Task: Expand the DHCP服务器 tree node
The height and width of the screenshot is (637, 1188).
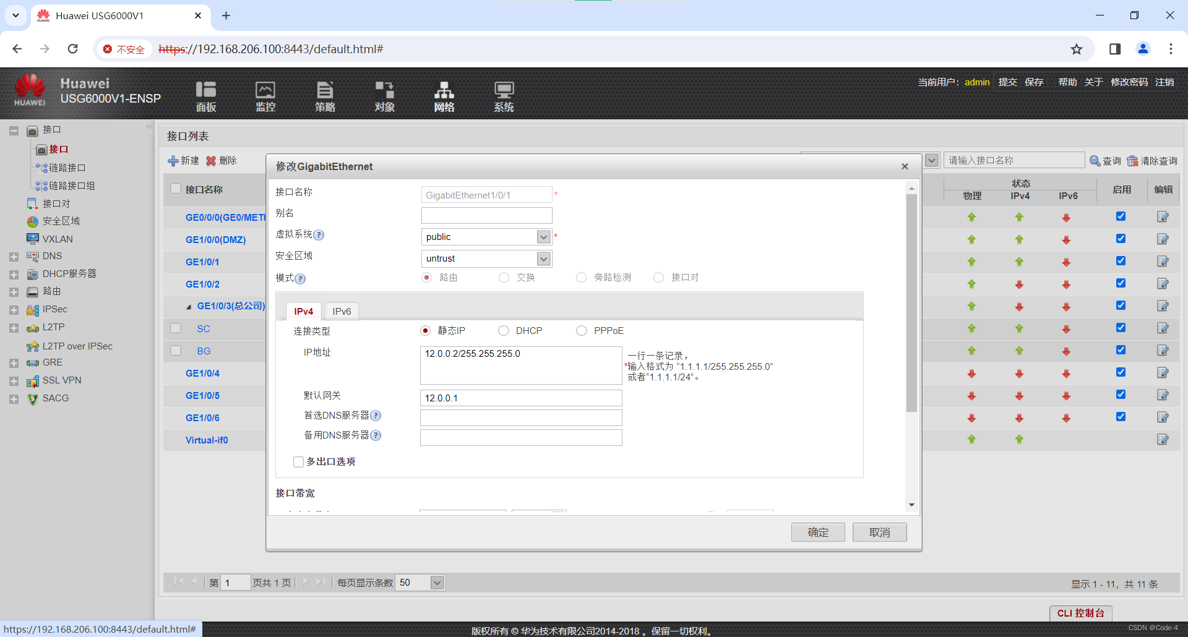Action: [x=14, y=274]
